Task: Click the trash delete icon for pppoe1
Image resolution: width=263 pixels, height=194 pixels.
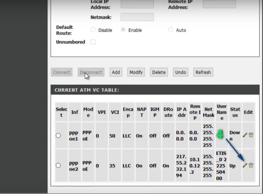Action: tap(251, 135)
